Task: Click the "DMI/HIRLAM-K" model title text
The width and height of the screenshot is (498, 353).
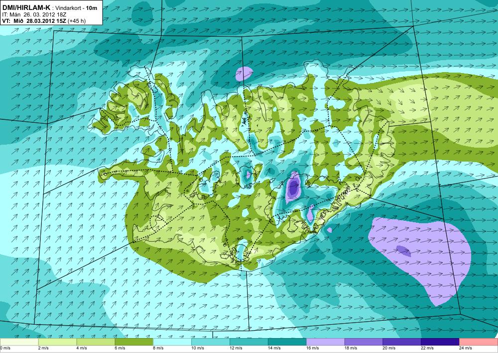Action: pyautogui.click(x=26, y=8)
